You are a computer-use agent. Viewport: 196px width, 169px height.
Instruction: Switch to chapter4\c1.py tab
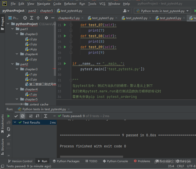[x=69, y=18]
